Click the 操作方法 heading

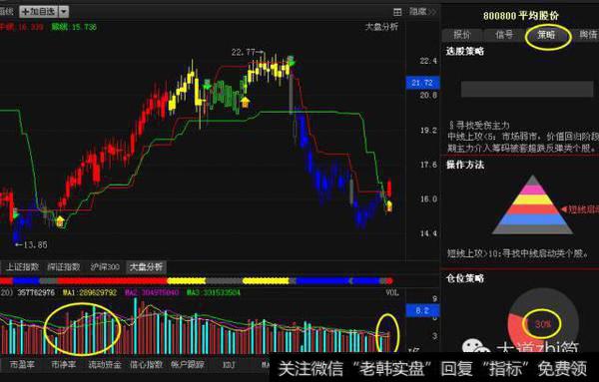tap(465, 165)
